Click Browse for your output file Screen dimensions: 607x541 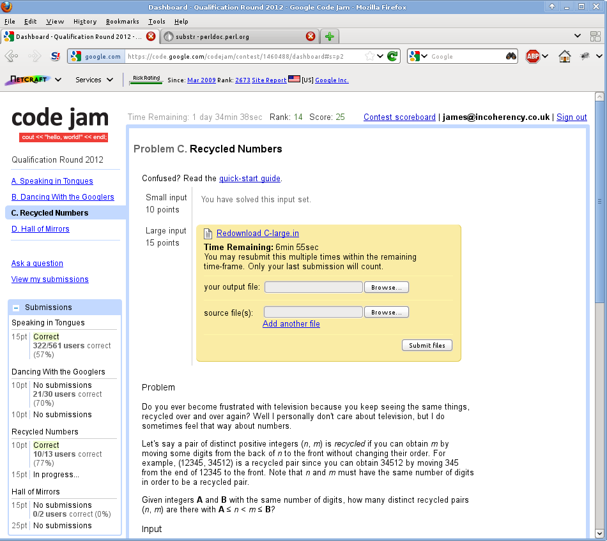pos(387,288)
